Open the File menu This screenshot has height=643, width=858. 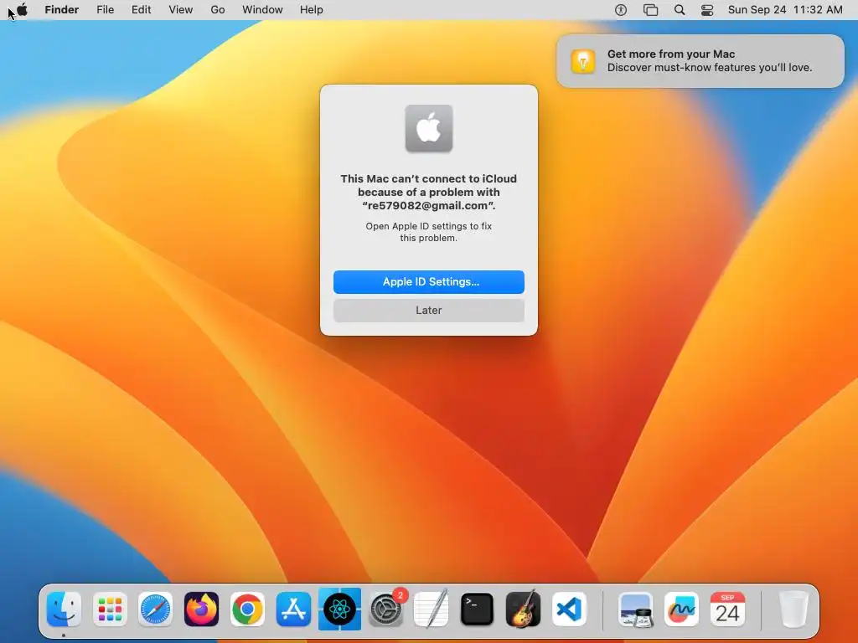(105, 9)
